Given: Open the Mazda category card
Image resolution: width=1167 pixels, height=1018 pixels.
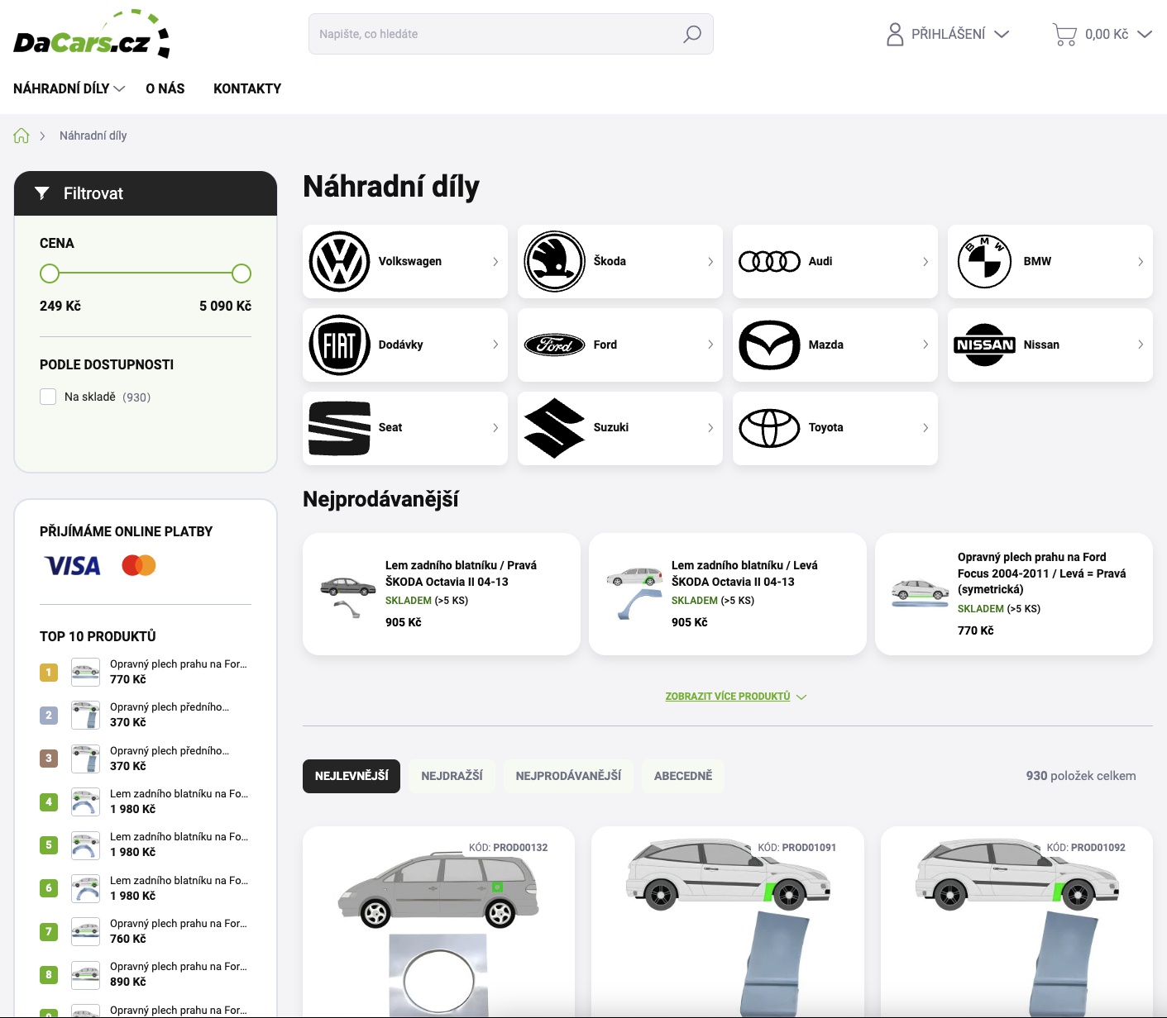Looking at the screenshot, I should 835,345.
